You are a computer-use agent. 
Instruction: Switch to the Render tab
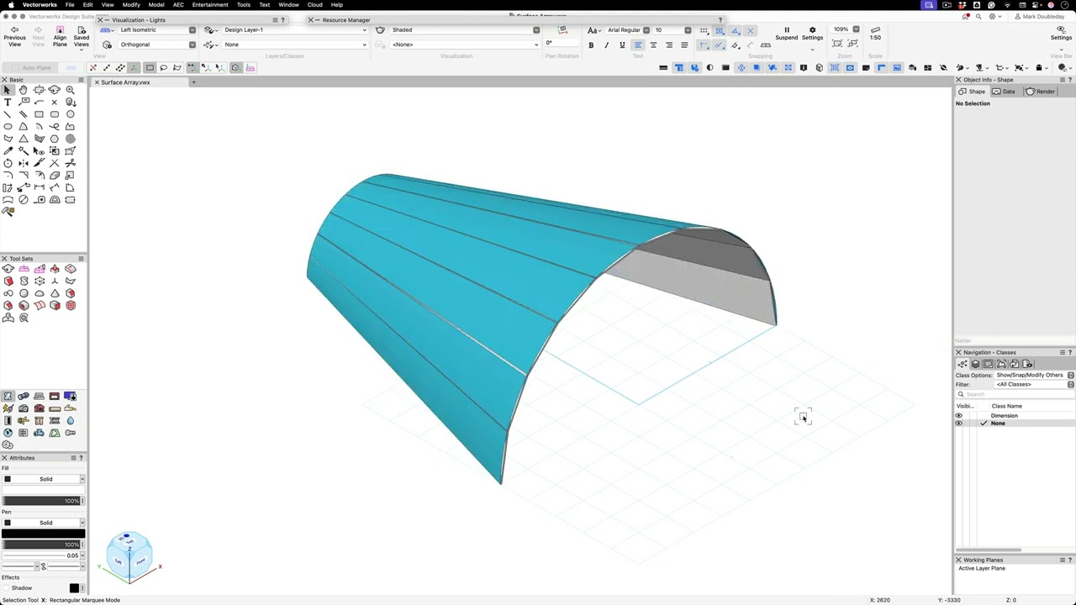(1041, 92)
